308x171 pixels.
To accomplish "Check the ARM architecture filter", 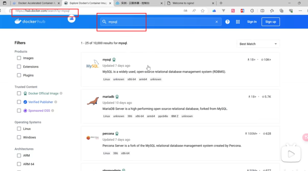I will (19, 155).
